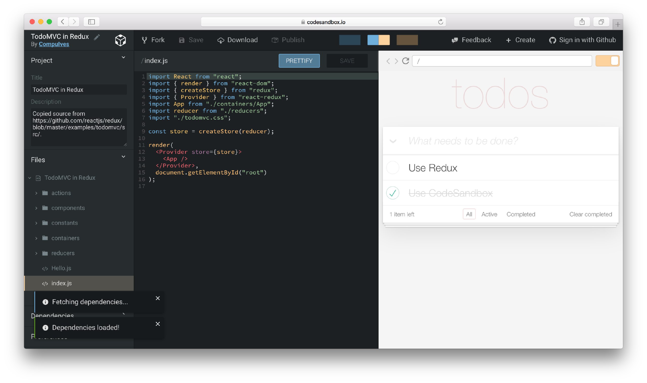Screen dimensions: 647x383
Task: Click the index.js code file icon
Action: point(45,283)
